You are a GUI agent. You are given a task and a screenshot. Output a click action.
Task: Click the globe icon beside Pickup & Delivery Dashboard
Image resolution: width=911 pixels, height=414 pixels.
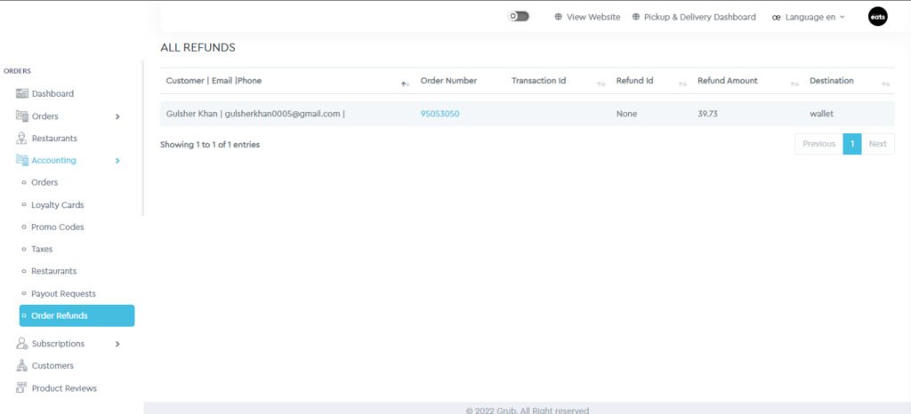[x=636, y=17]
